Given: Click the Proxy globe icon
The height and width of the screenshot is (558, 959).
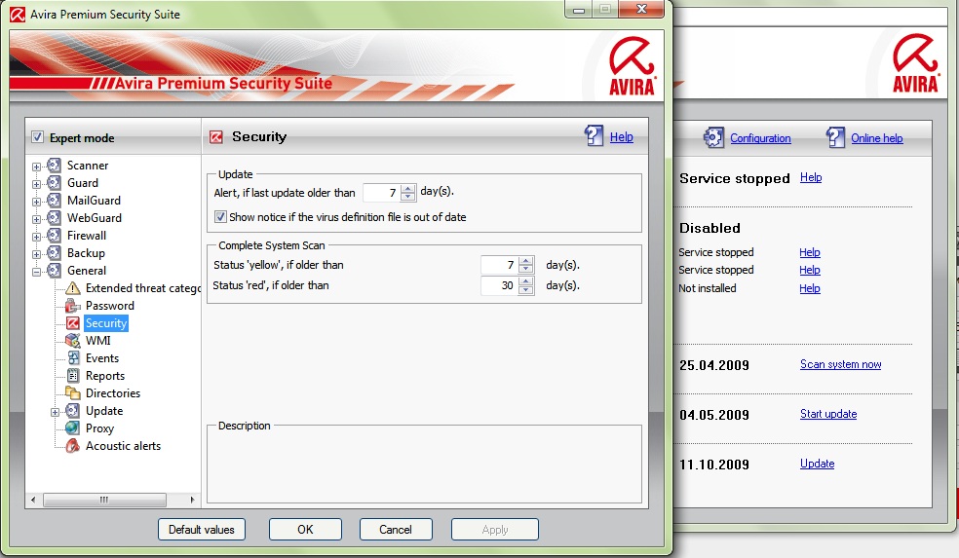Looking at the screenshot, I should [73, 428].
